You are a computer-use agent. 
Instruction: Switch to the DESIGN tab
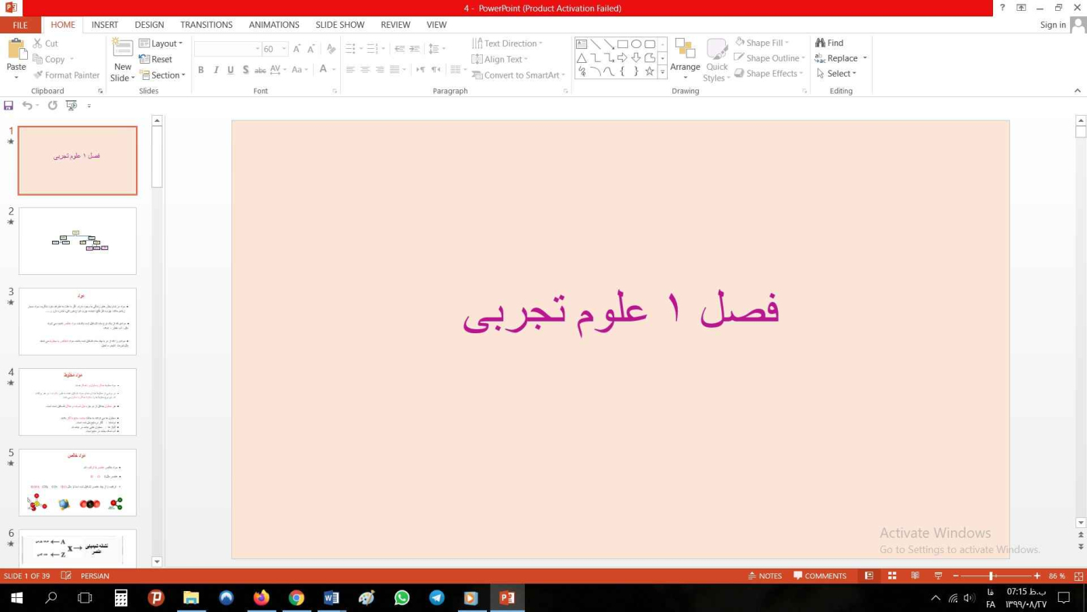click(x=149, y=25)
